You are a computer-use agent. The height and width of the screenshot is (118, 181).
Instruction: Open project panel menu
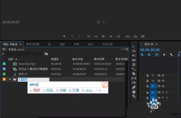coord(21,44)
